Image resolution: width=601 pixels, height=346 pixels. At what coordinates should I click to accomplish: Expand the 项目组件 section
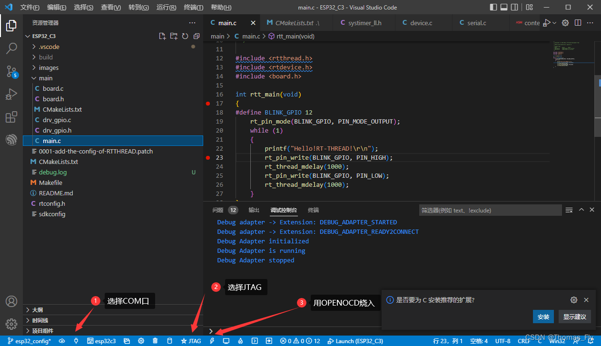pos(113,331)
